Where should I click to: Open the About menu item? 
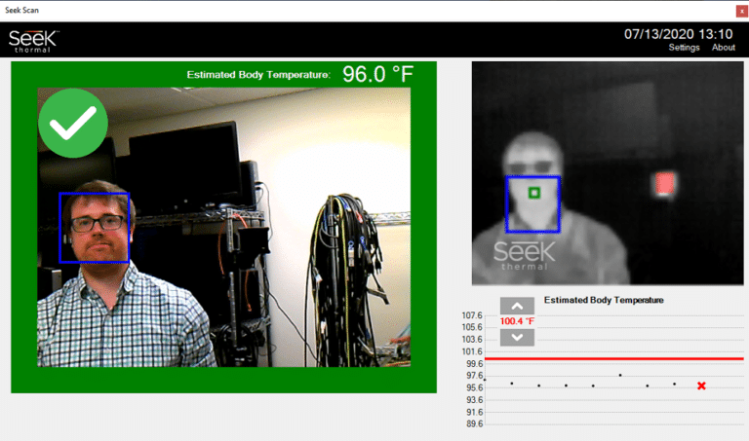coord(724,47)
